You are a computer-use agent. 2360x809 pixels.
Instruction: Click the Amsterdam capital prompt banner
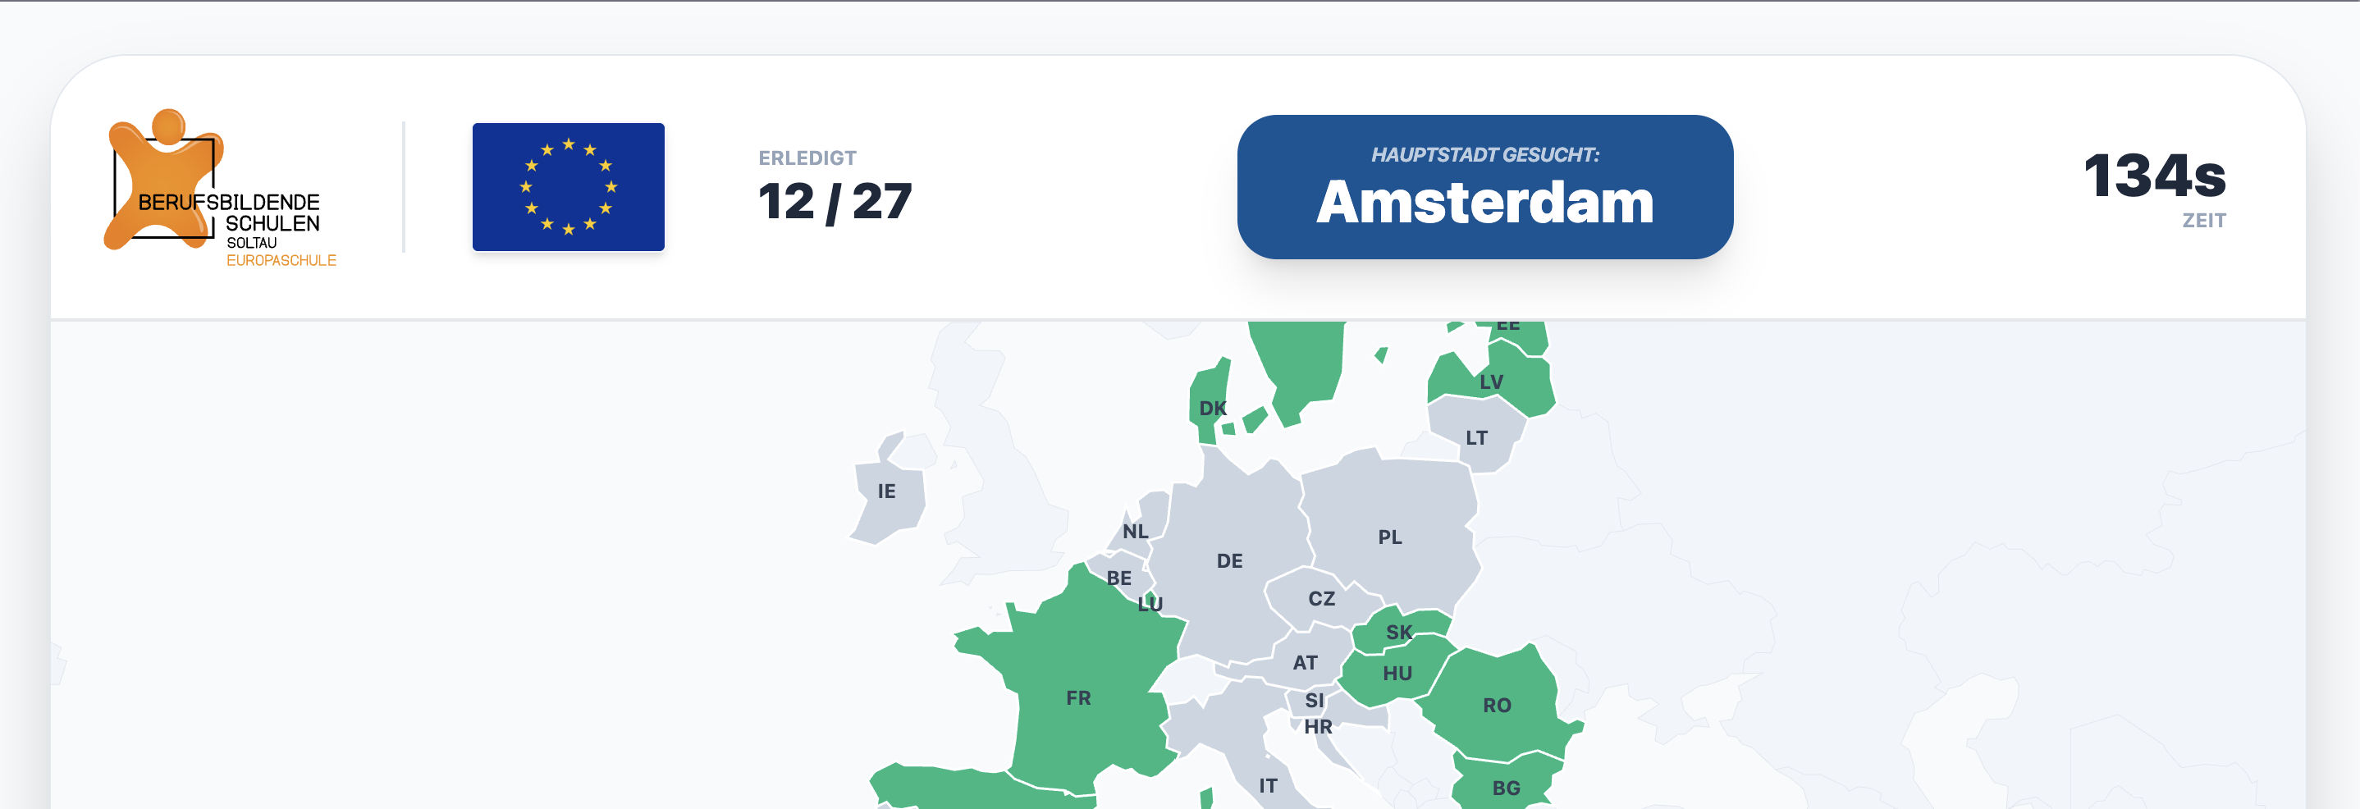tap(1484, 187)
